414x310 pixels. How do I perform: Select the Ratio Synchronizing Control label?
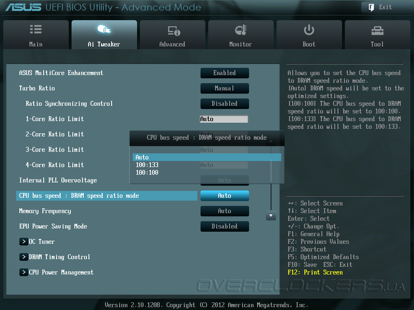(69, 104)
